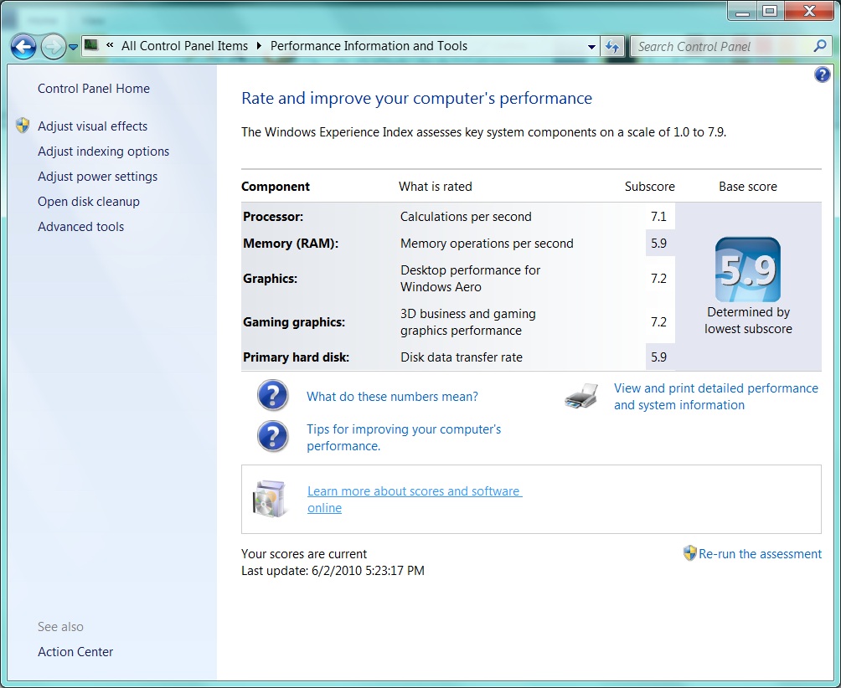Close the Control Panel window
The width and height of the screenshot is (841, 688).
coord(809,11)
